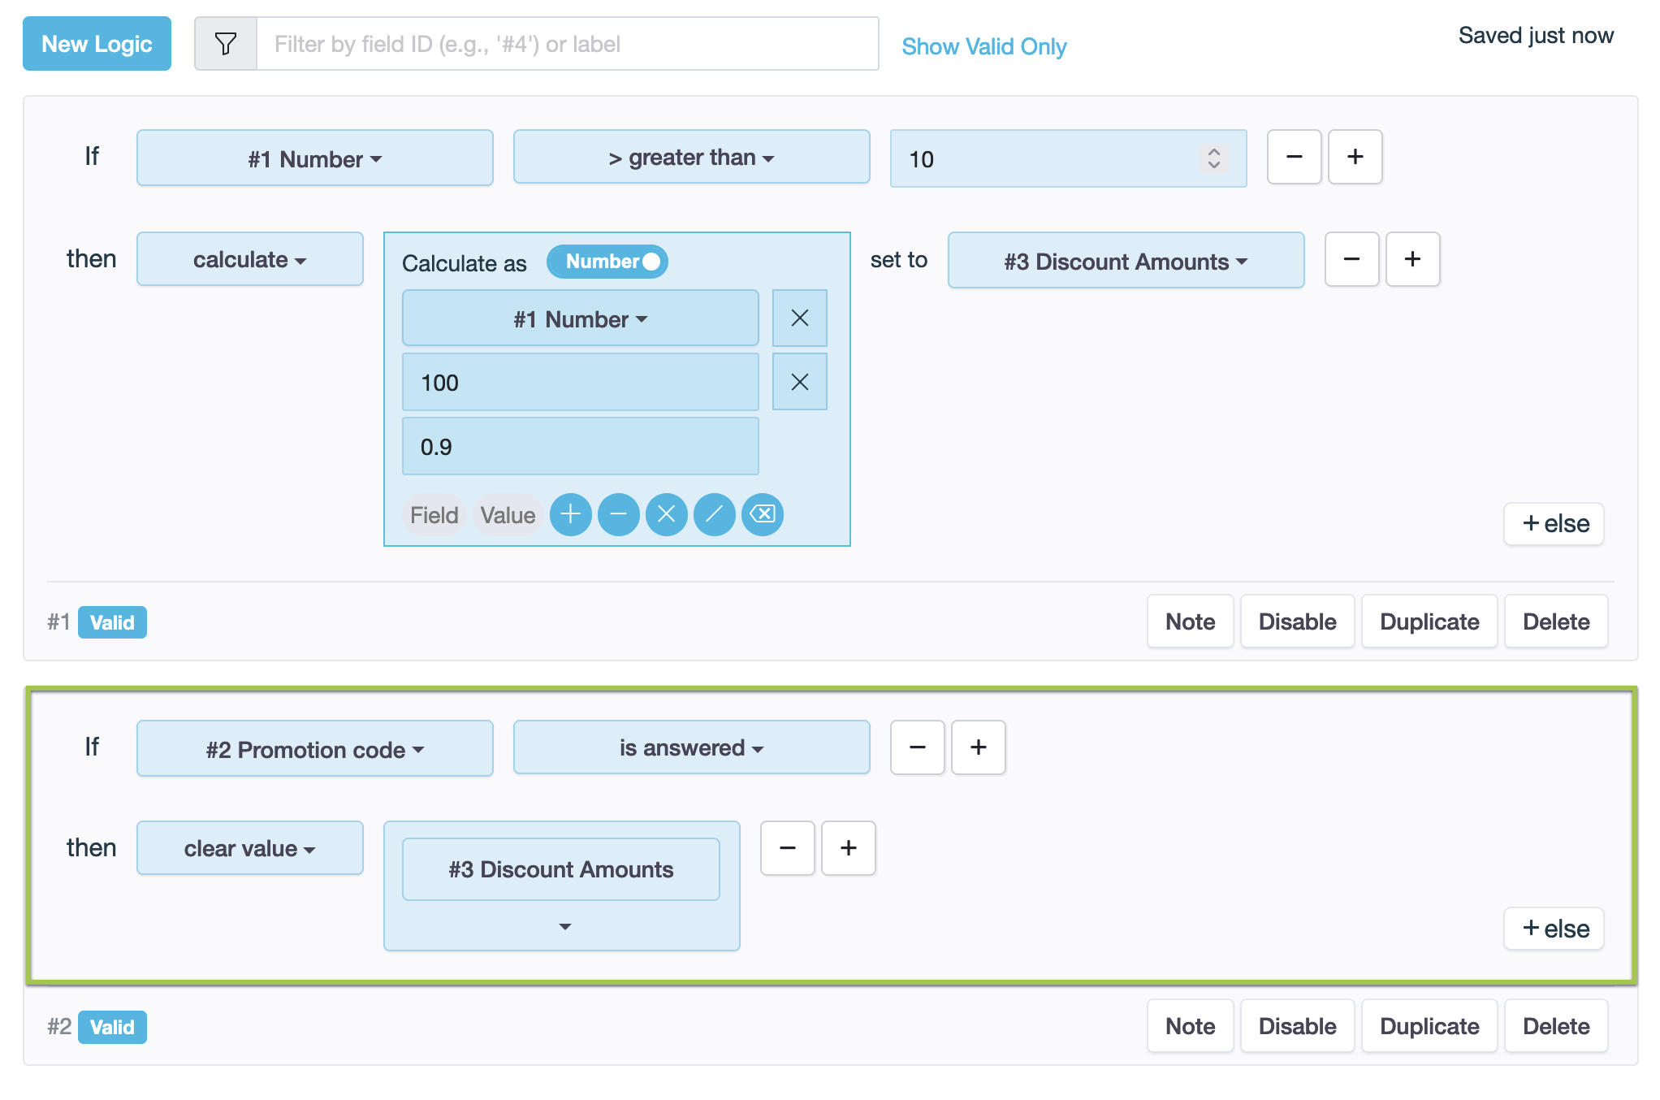
Task: Click the add plus icon in logic rule 2
Action: [x=978, y=747]
